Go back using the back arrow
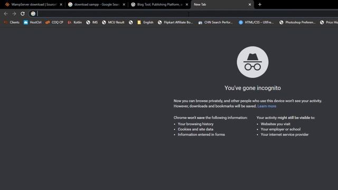 6,14
